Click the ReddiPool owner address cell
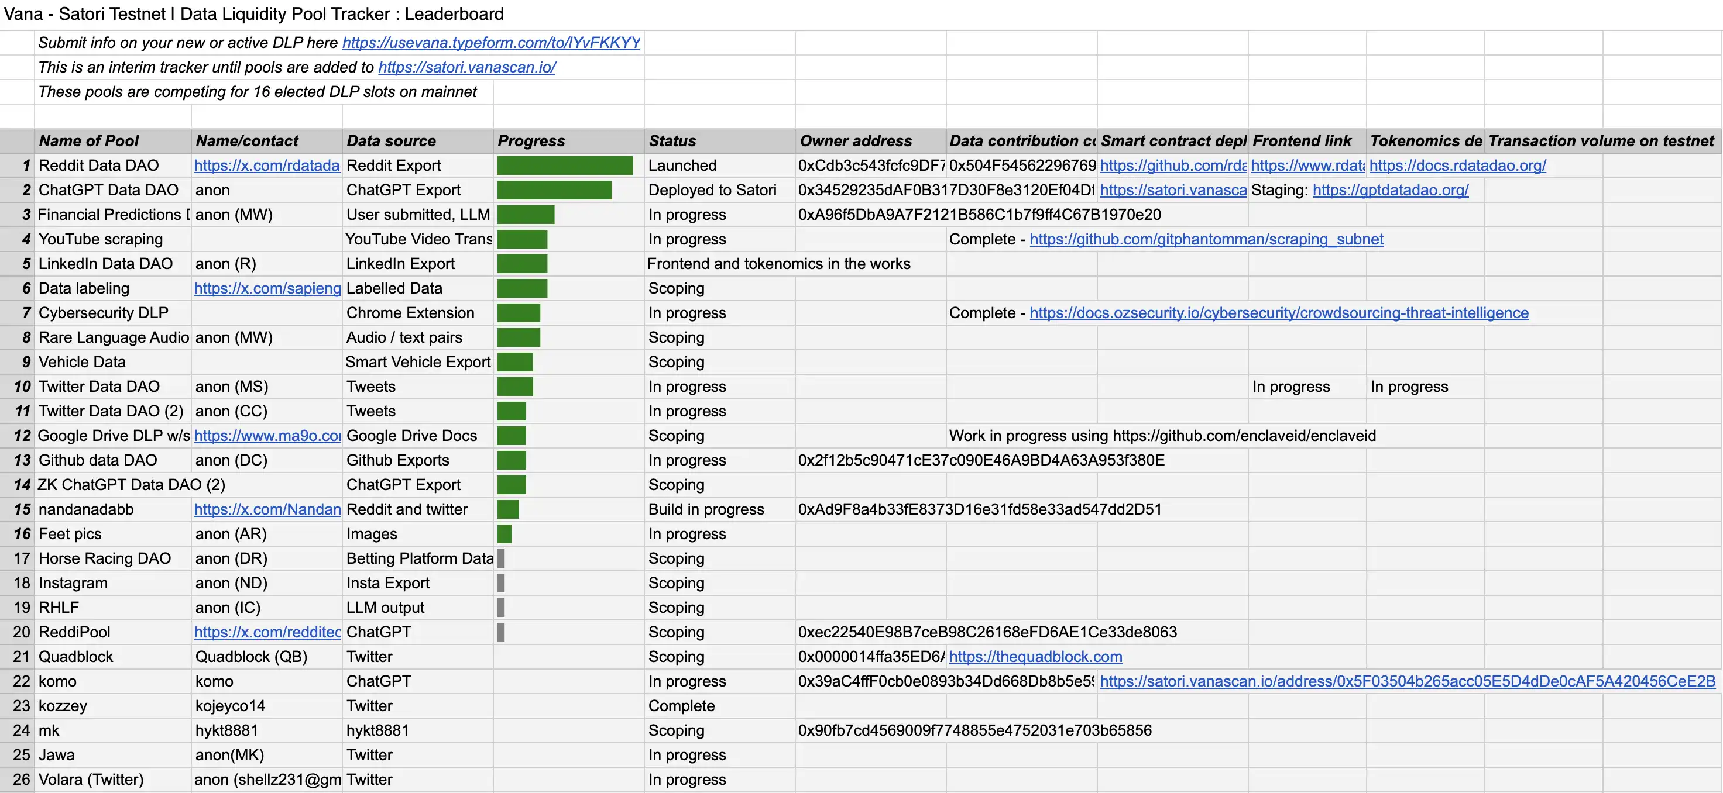 [870, 633]
